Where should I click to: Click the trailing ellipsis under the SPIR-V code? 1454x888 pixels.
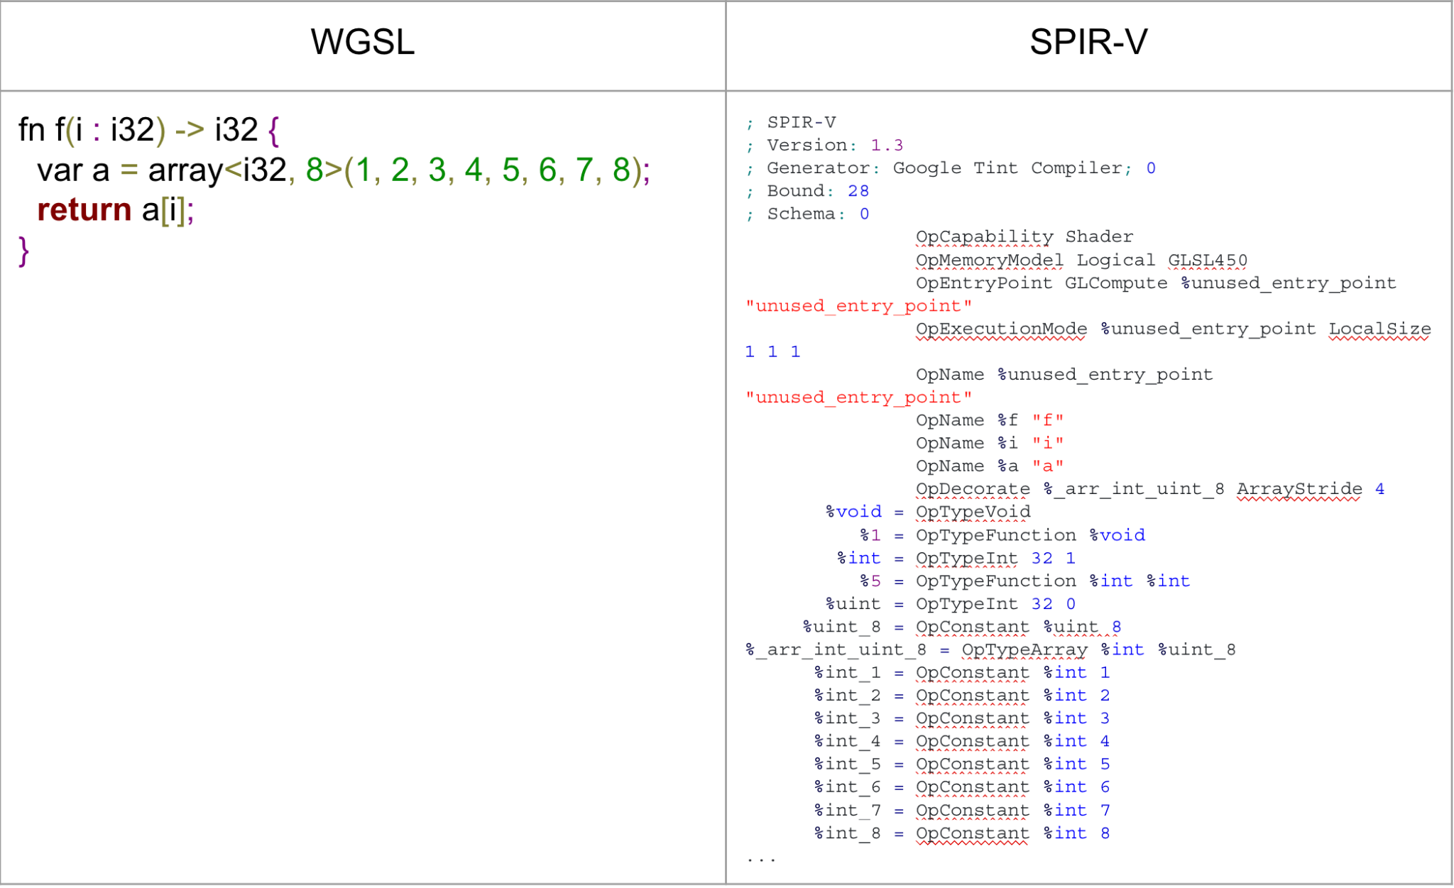(761, 859)
